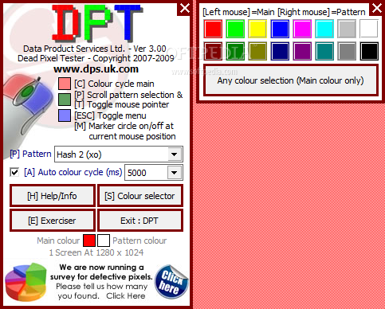
Task: Click the 5000 ms cycle value field
Action: [x=146, y=173]
